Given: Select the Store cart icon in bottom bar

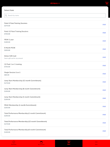Looking at the screenshot, I should pos(69,142).
